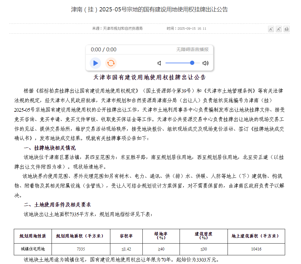
Task: Click section heading 一、挂牌地块相关情况
Action: coord(50,148)
